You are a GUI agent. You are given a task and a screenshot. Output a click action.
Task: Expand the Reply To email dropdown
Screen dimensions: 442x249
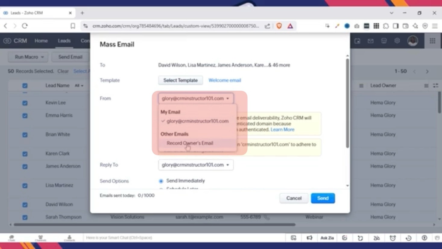pos(196,165)
